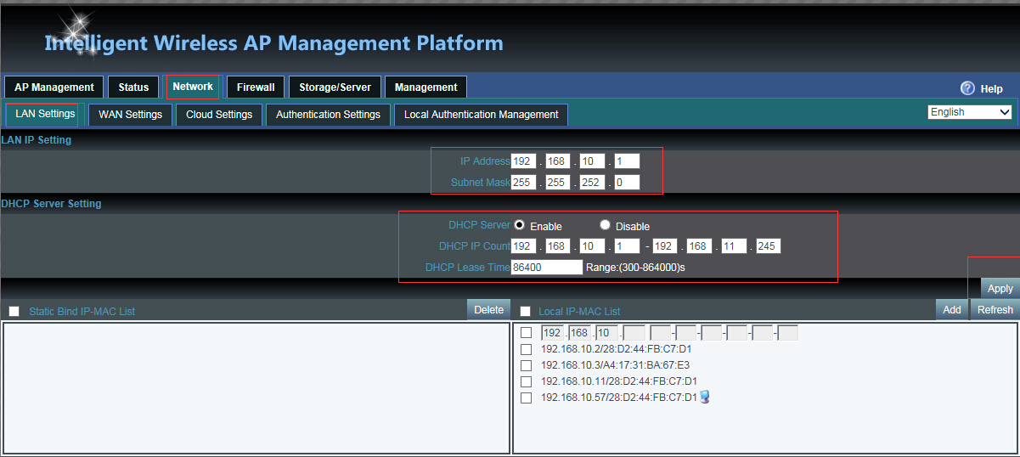Switch to the Status tab

pos(133,87)
